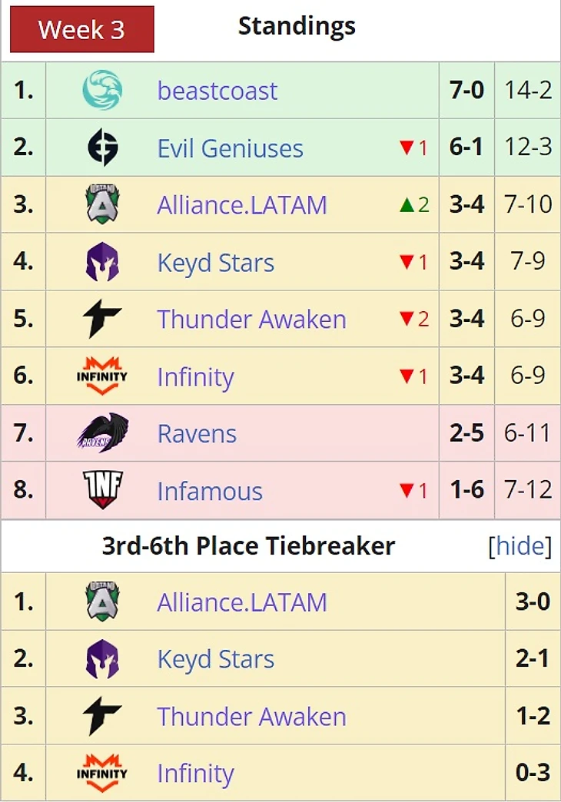The width and height of the screenshot is (561, 802).
Task: Click Infinity logo in Tiebreaker table
Action: 102,773
